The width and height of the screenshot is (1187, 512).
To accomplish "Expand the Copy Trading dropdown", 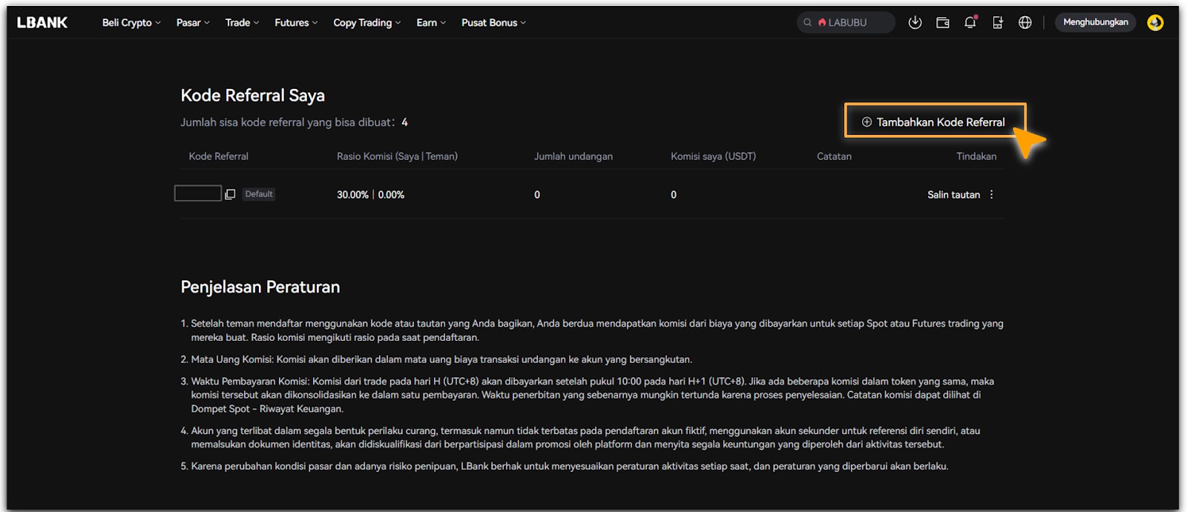I will click(x=366, y=23).
